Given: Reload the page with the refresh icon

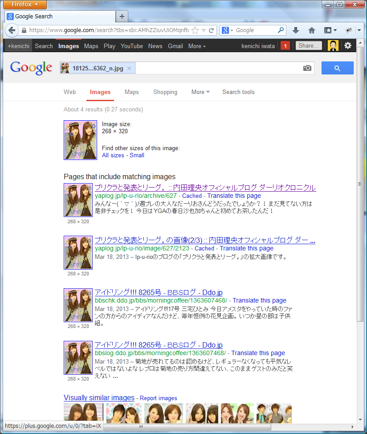Looking at the screenshot, I should pyautogui.click(x=211, y=30).
